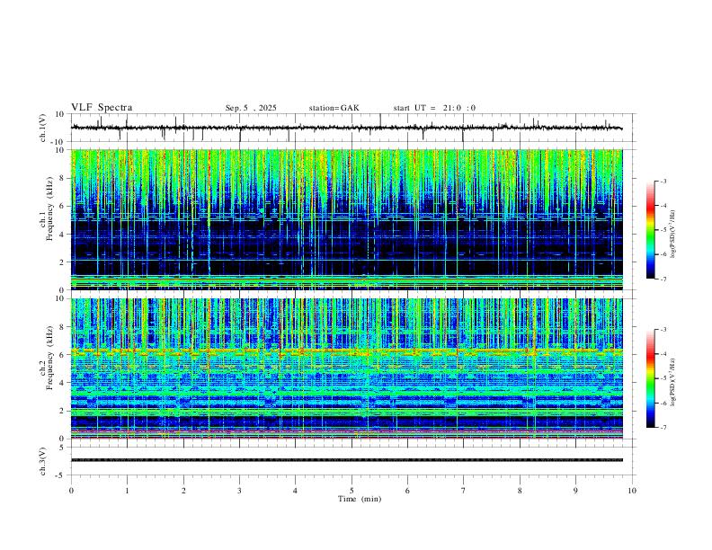Image resolution: width=712 pixels, height=550 pixels.
Task: Click the "4" tick on the ch.1 frequency axis
Action: click(x=62, y=235)
